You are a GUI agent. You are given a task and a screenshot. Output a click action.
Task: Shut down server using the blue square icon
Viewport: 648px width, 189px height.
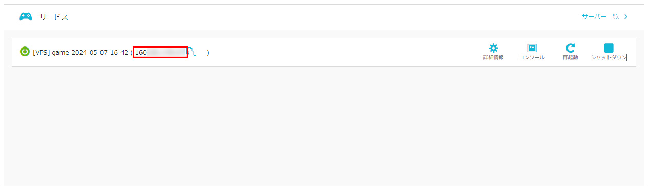[x=609, y=48]
